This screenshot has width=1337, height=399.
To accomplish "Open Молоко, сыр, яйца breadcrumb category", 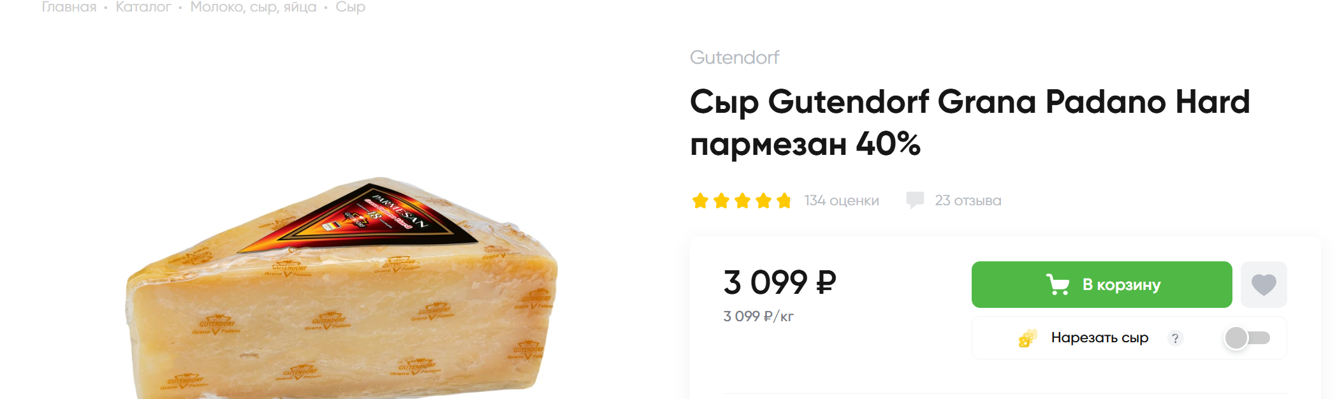I will [x=253, y=7].
